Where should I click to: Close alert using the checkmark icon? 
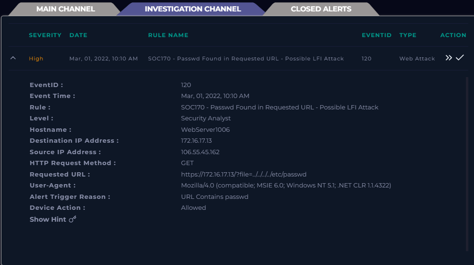click(x=460, y=58)
